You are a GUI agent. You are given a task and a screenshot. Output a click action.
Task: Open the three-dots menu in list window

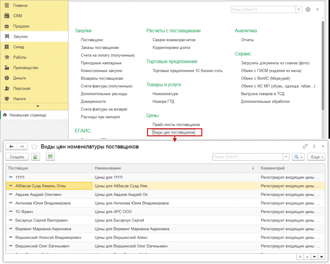click(314, 146)
